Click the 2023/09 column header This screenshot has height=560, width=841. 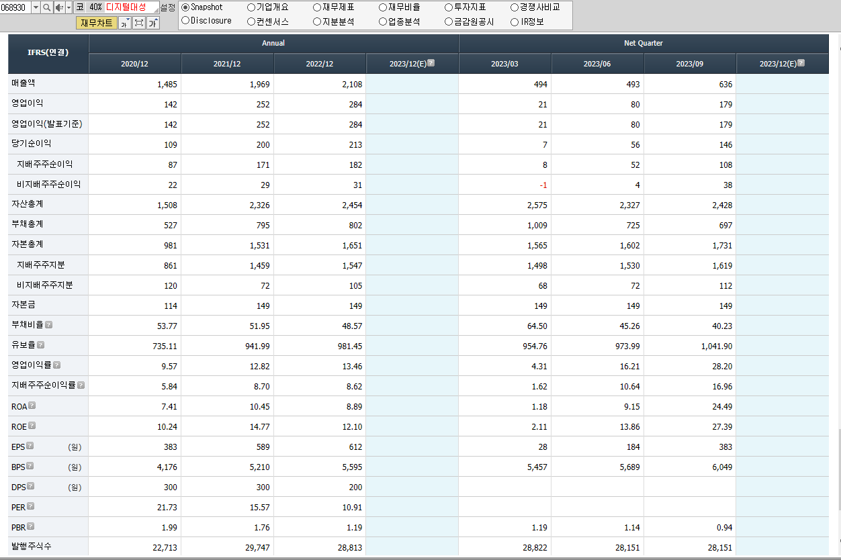point(690,64)
